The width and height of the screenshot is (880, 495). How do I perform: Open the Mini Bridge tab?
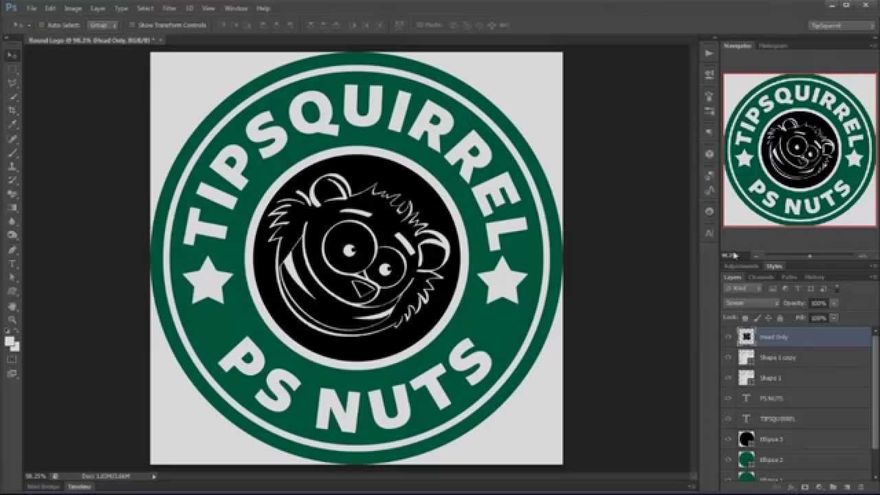[43, 486]
